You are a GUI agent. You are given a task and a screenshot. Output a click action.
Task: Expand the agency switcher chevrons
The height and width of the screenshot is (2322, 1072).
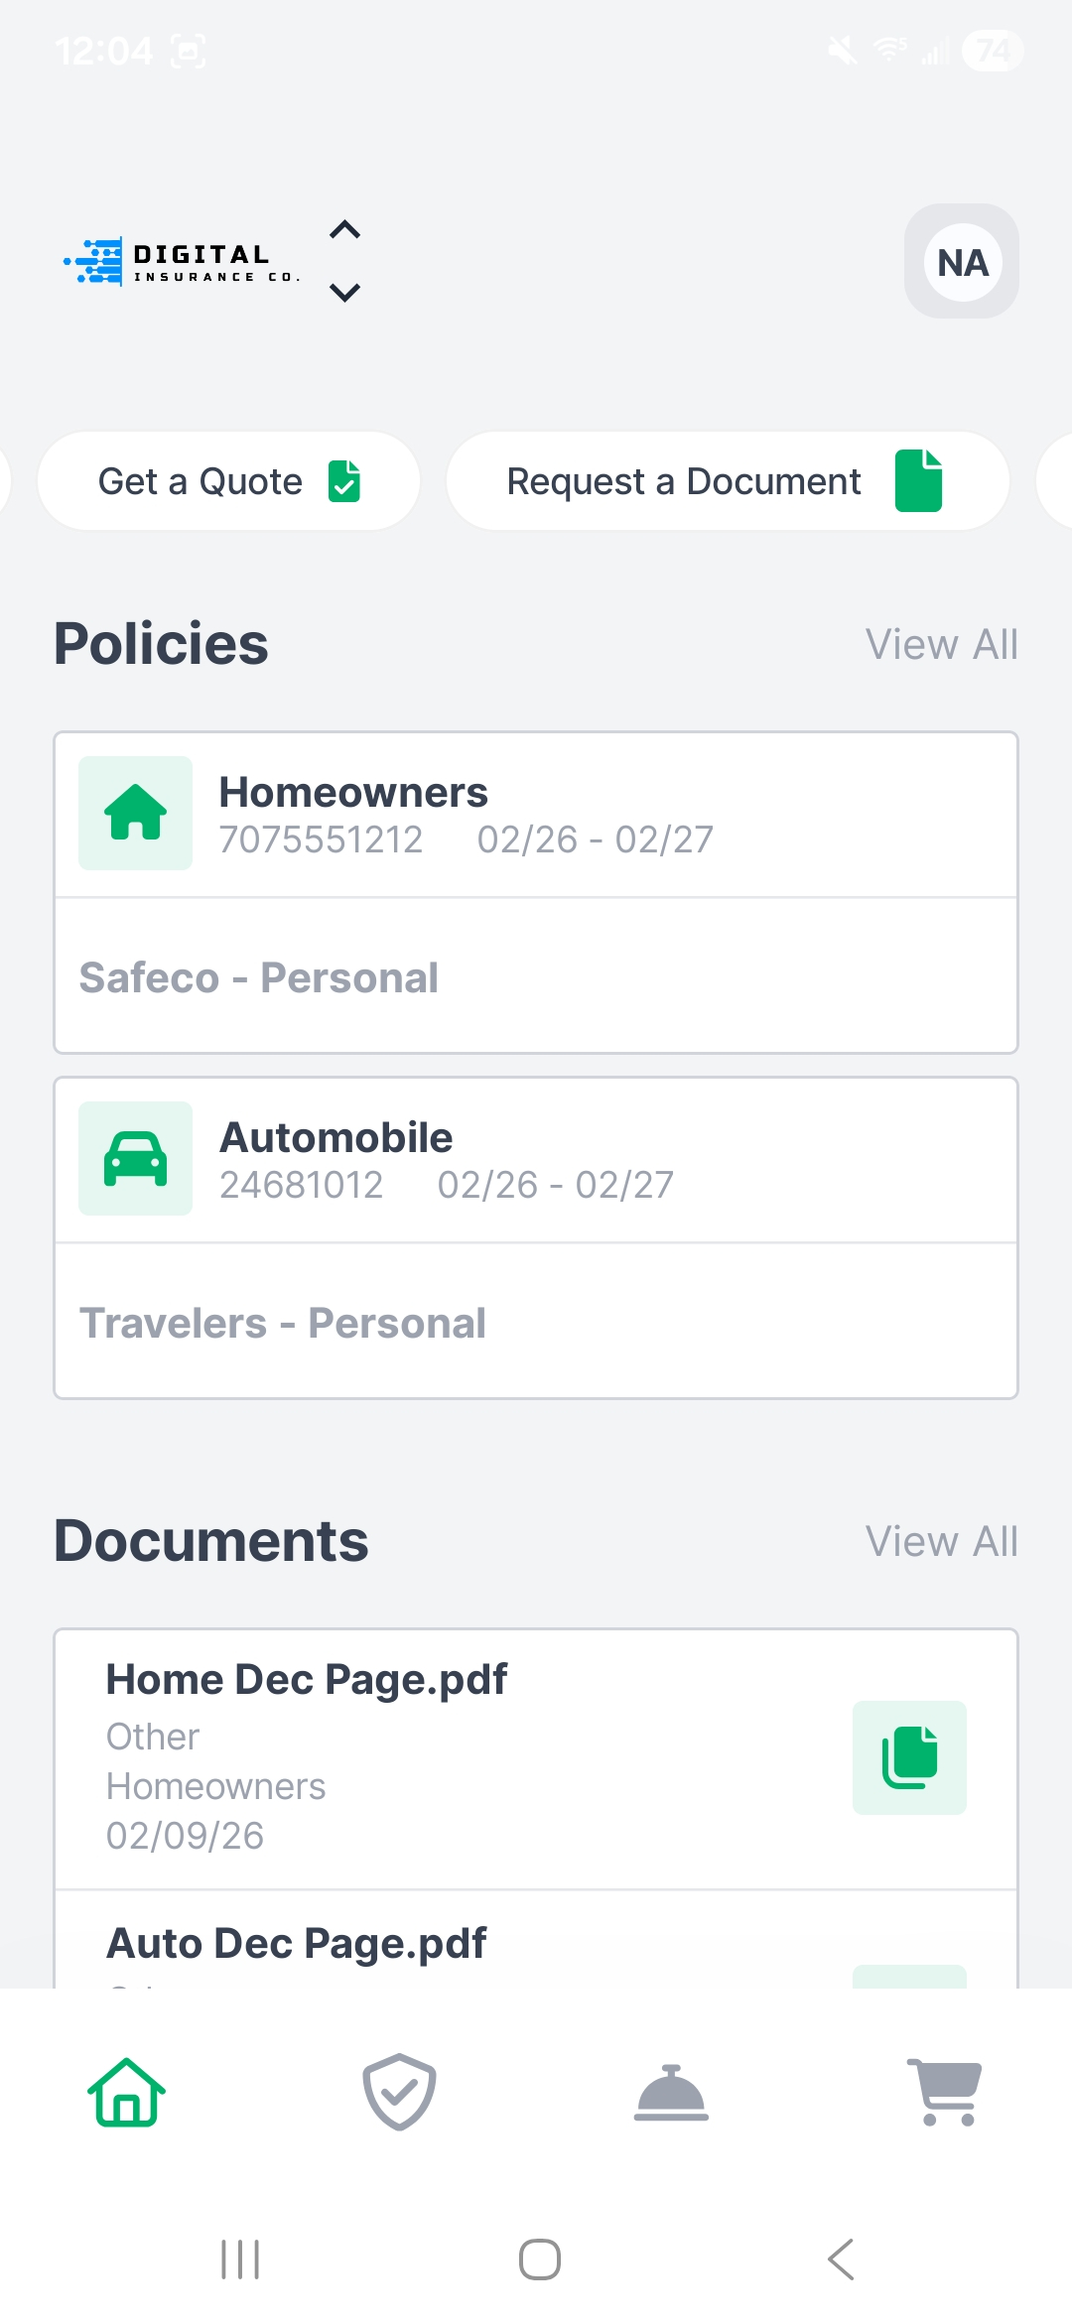click(x=344, y=261)
